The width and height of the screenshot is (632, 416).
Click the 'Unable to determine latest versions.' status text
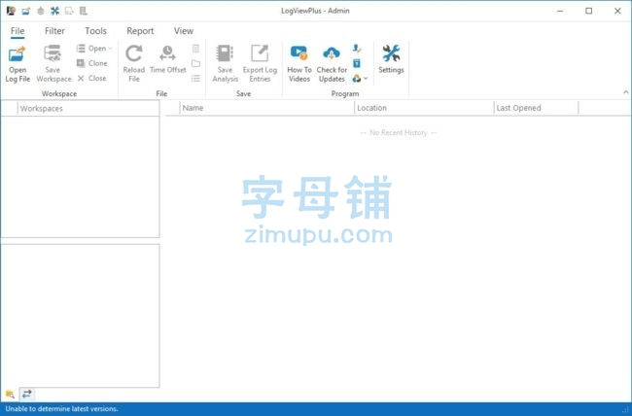point(61,409)
